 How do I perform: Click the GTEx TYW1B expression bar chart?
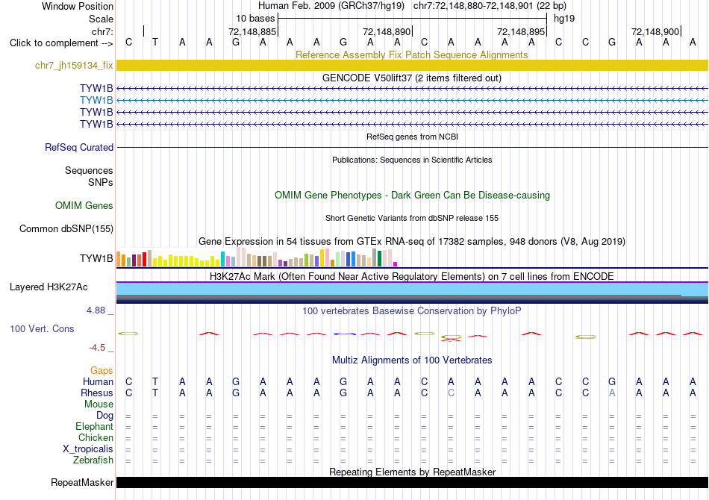[x=257, y=257]
